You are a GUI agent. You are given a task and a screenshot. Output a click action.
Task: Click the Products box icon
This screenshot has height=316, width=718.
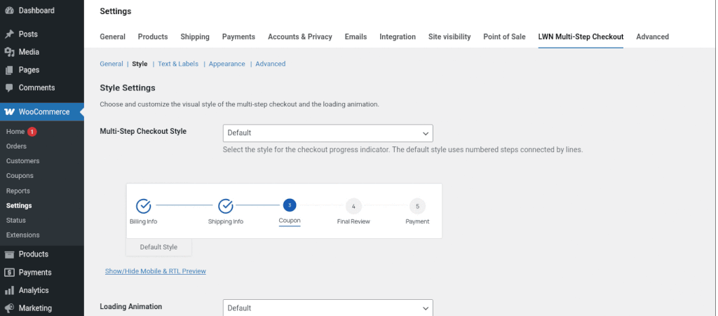[9, 254]
